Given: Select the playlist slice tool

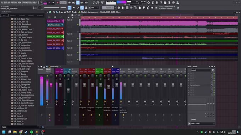Looking at the screenshot, I should [x=67, y=12].
